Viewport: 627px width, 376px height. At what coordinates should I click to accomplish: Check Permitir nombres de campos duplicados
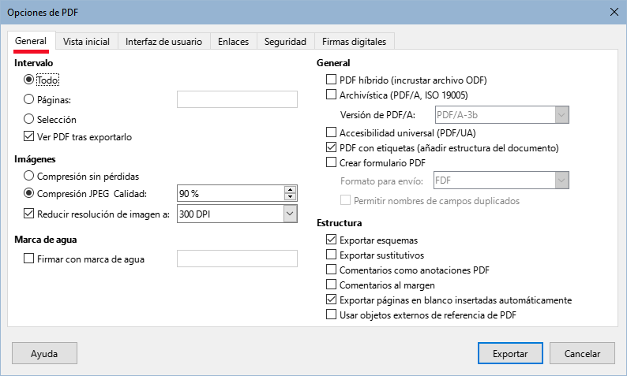(345, 200)
